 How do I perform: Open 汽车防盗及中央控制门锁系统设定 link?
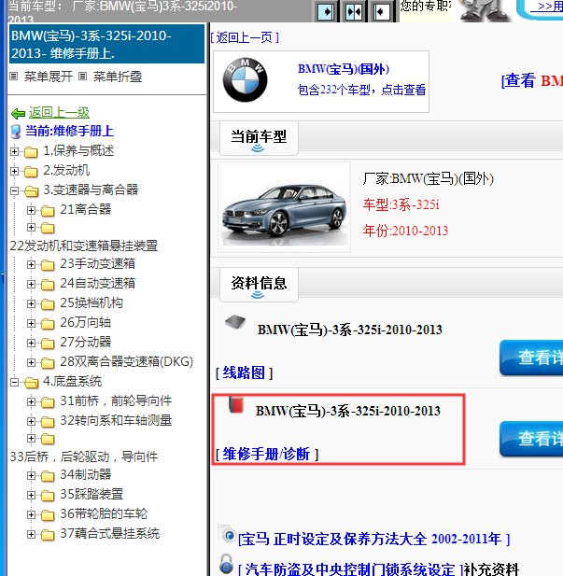[x=350, y=569]
